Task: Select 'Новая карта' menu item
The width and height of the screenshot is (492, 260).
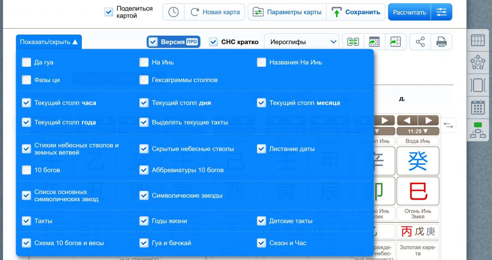Action: click(x=216, y=12)
